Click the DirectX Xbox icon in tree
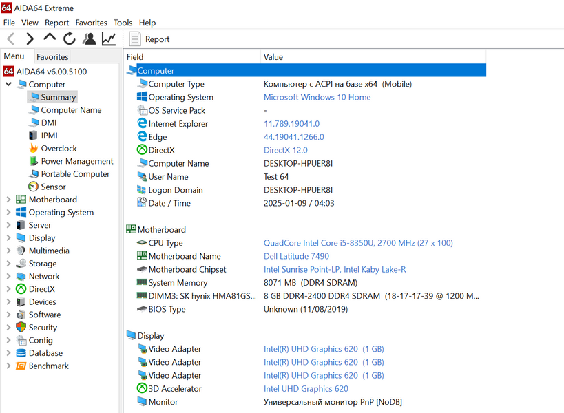 [x=21, y=289]
